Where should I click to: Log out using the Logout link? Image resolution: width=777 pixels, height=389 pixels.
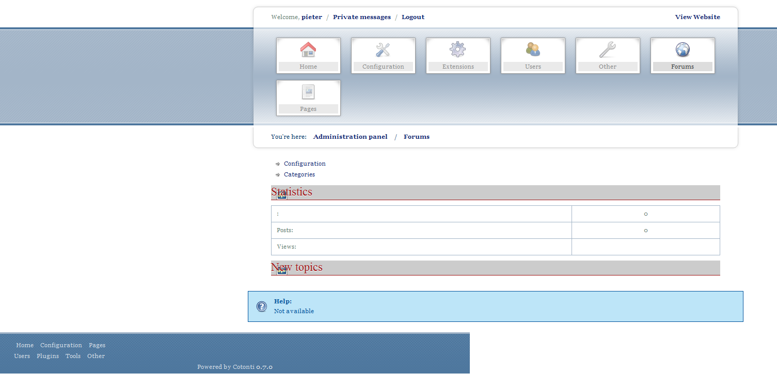[413, 17]
